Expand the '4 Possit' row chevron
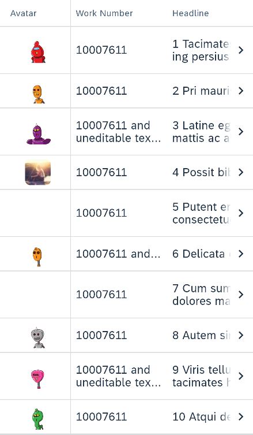253x435 pixels. pyautogui.click(x=241, y=172)
